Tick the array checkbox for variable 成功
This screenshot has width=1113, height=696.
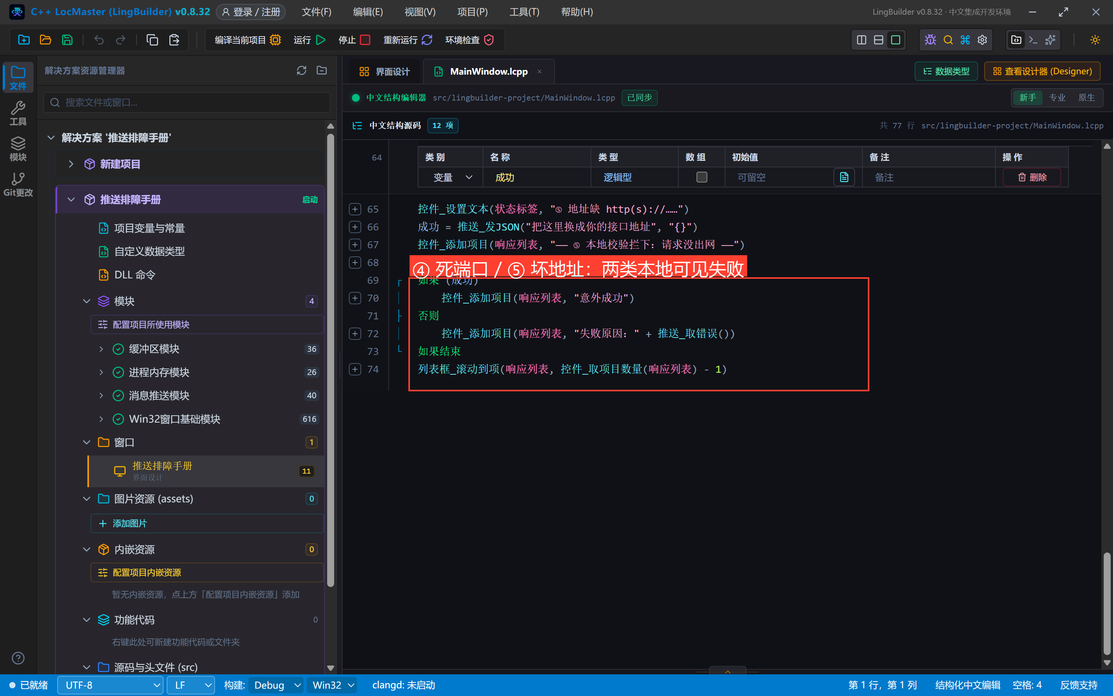pyautogui.click(x=702, y=177)
